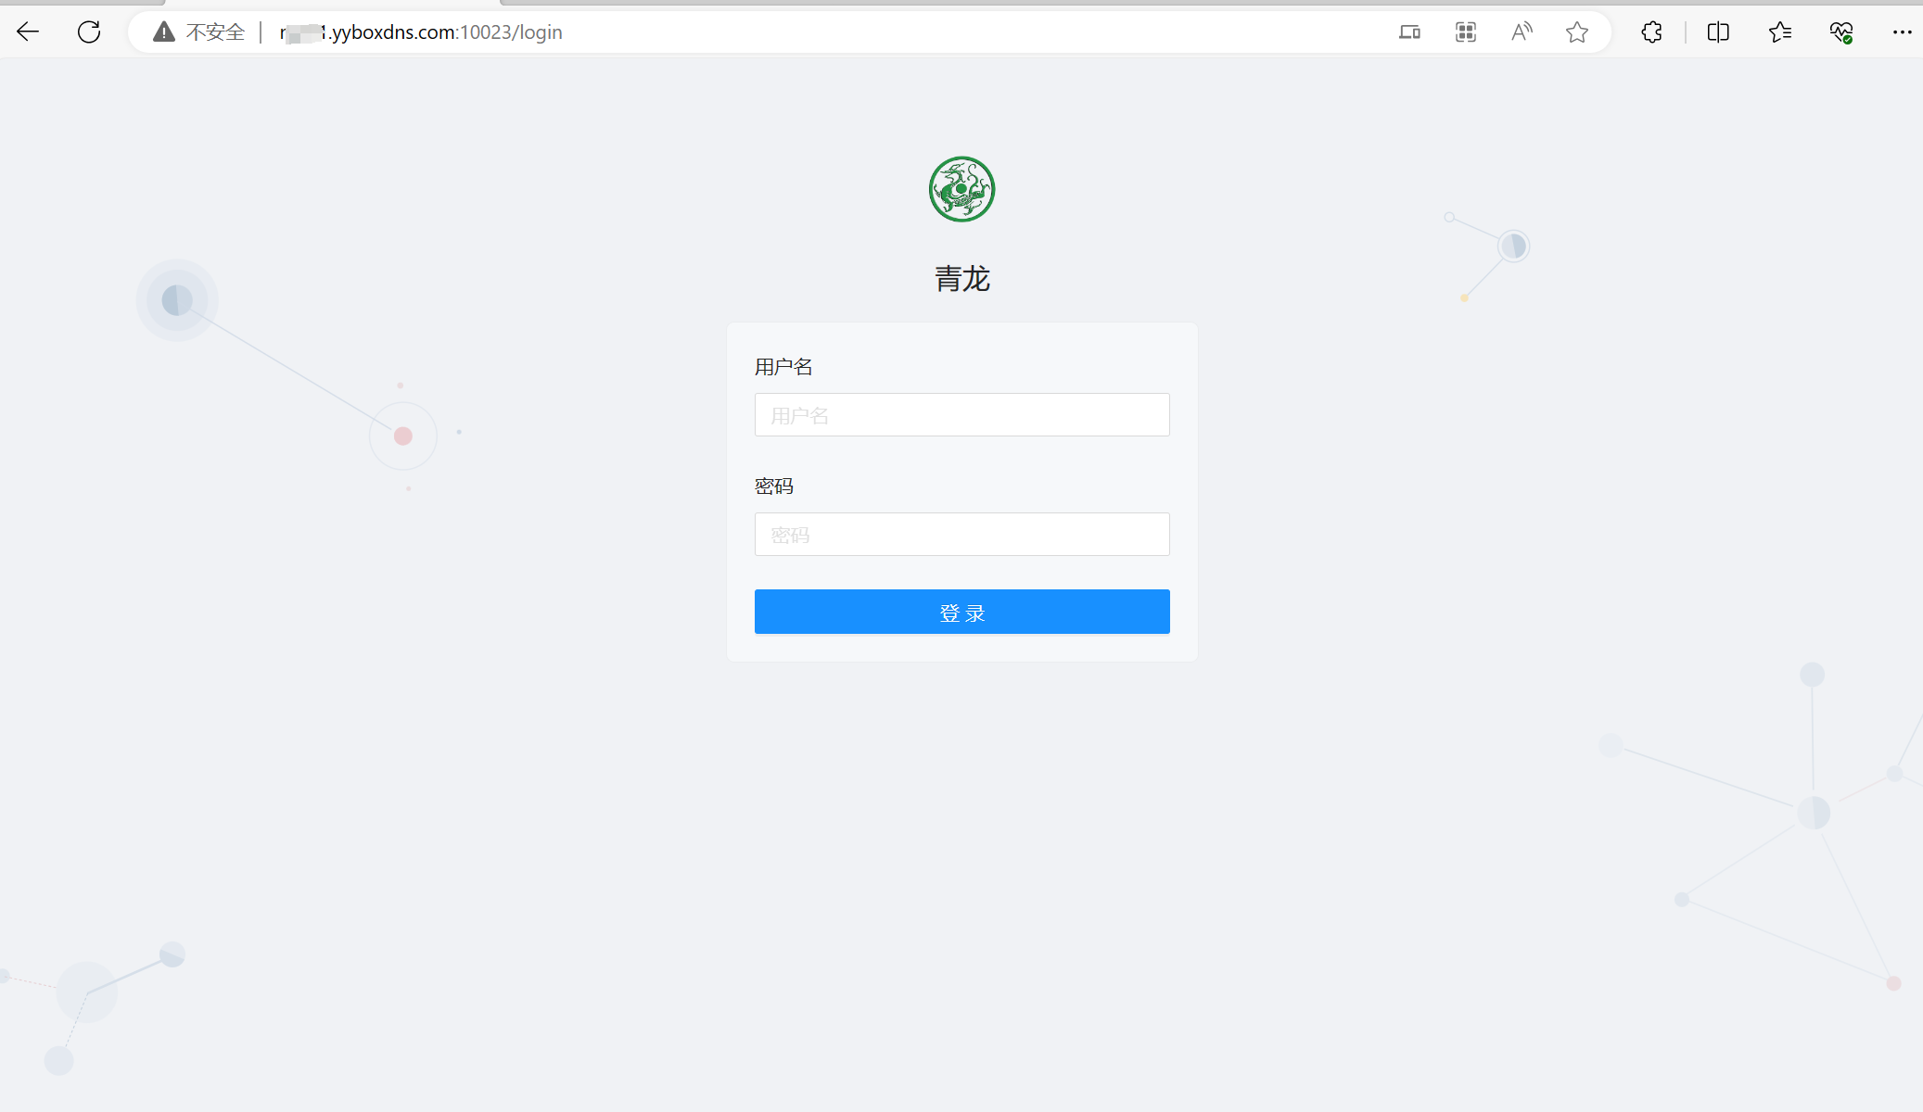The height and width of the screenshot is (1112, 1923).
Task: Activate the Read aloud icon
Action: [1522, 32]
